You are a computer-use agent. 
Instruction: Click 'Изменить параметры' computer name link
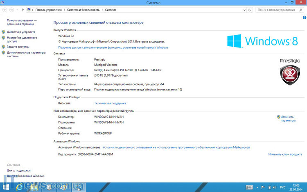288,119
